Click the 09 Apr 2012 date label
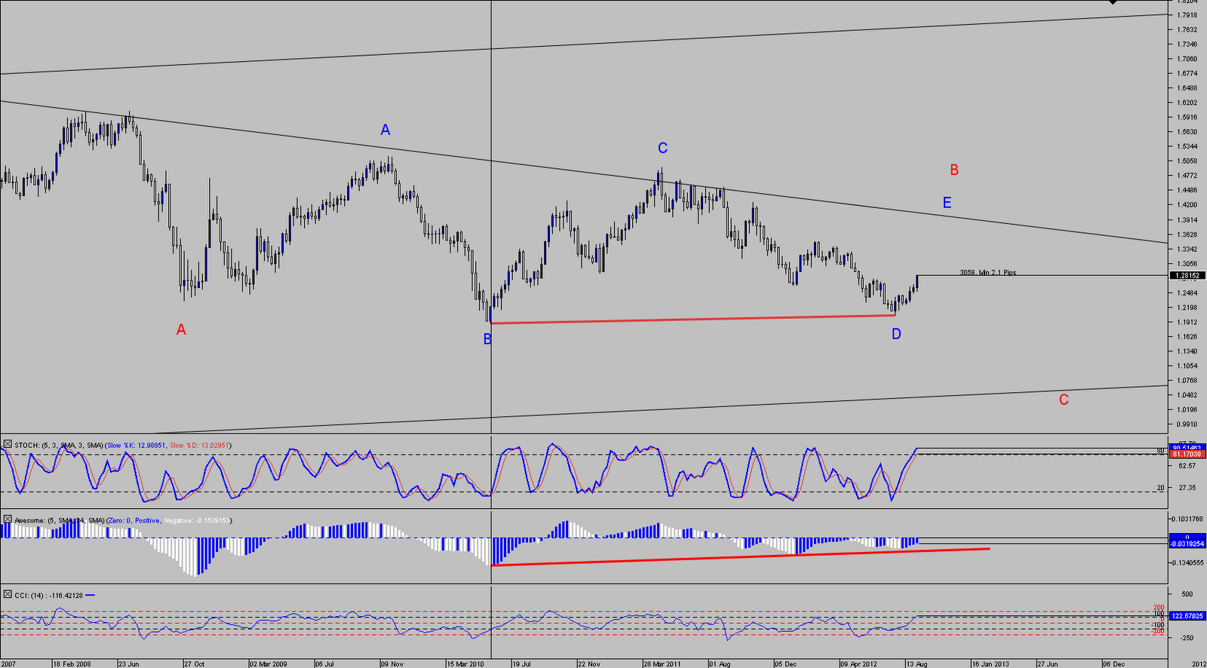Image resolution: width=1207 pixels, height=668 pixels. (x=859, y=664)
